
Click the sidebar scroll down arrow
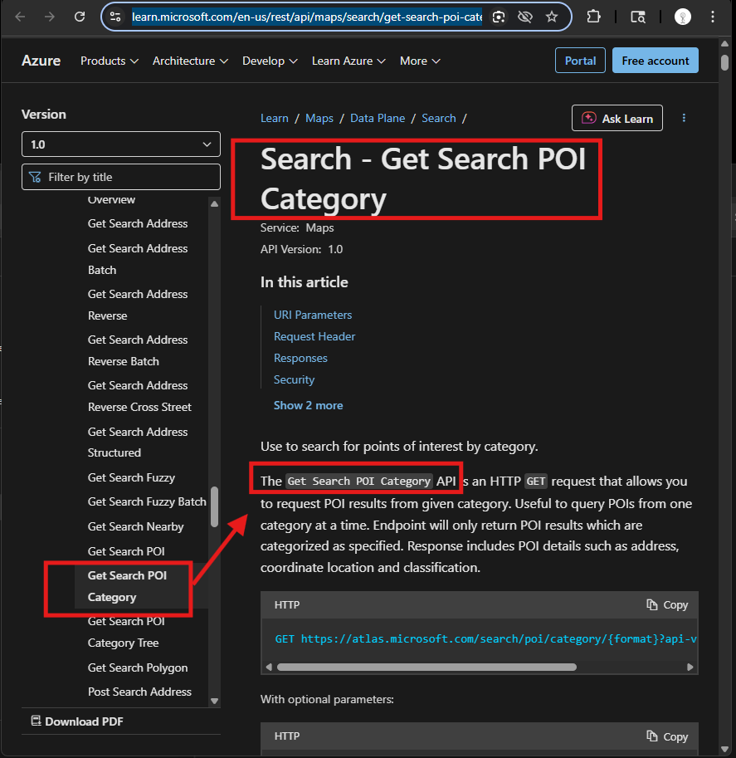[215, 701]
